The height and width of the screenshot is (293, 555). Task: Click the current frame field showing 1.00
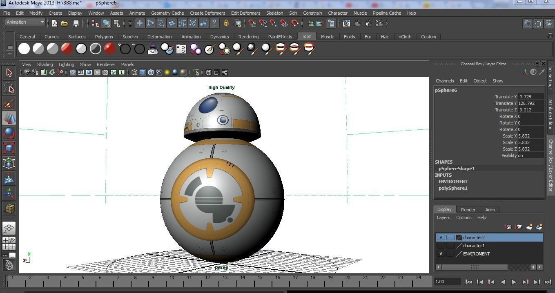click(x=448, y=282)
